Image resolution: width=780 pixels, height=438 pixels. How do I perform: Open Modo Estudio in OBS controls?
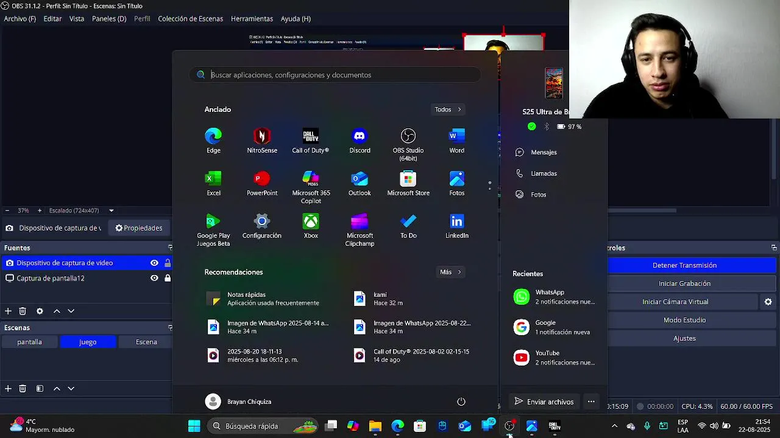click(684, 320)
